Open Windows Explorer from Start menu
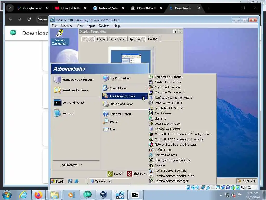Image resolution: width=266 pixels, height=200 pixels. pyautogui.click(x=76, y=90)
